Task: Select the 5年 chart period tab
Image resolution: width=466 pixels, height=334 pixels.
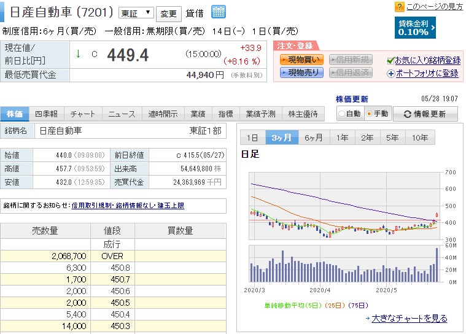Action: pyautogui.click(x=392, y=138)
